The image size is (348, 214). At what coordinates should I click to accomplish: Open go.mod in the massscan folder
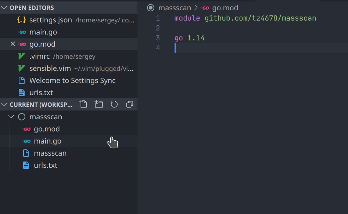69,129
